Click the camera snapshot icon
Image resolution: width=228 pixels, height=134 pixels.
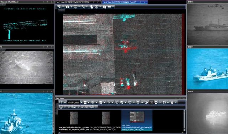click(x=67, y=7)
